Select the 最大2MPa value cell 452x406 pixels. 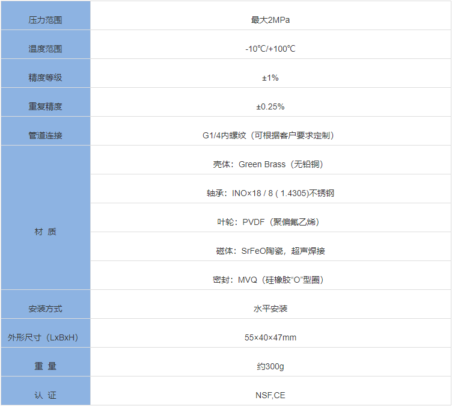tap(270, 20)
